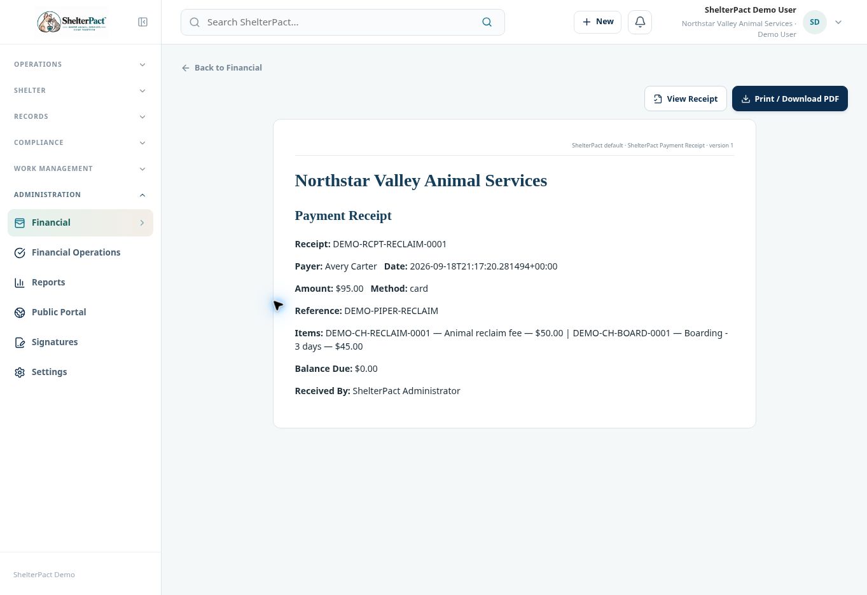Click the Northstar Valley Animal Services heading
Viewport: 867px width, 595px height.
click(420, 181)
